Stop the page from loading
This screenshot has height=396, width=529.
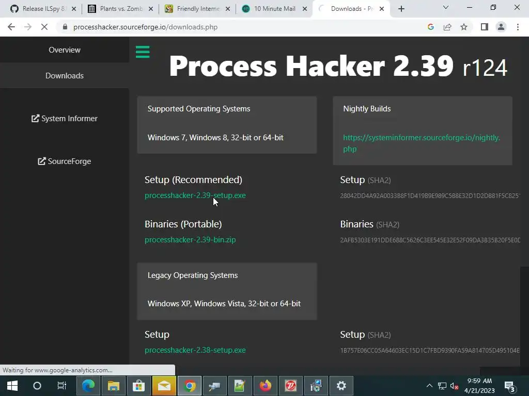pos(44,27)
